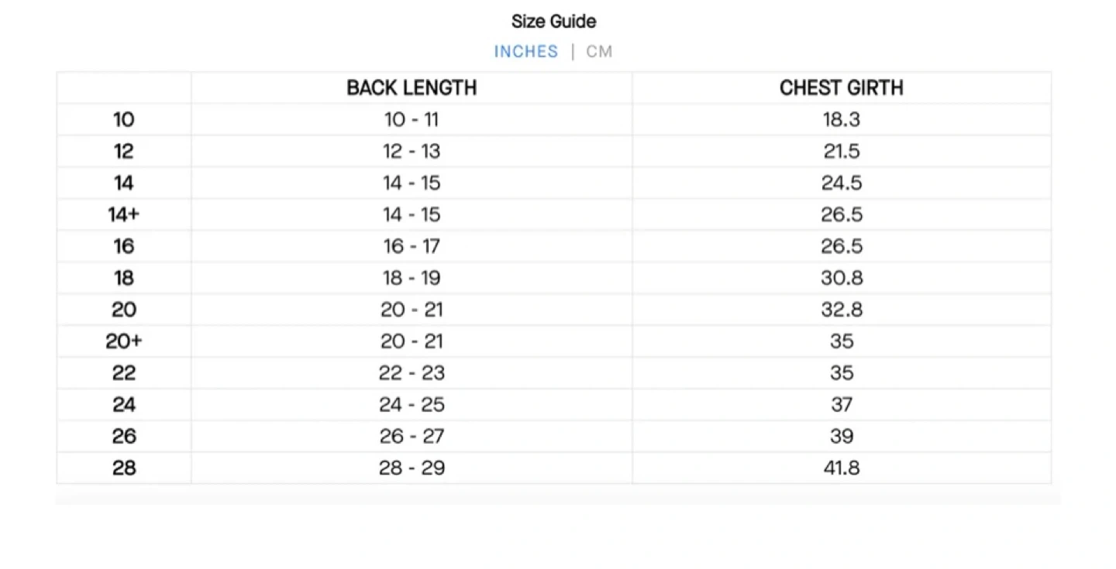Click the CHEST GIRTH column header
The height and width of the screenshot is (569, 1116).
842,88
